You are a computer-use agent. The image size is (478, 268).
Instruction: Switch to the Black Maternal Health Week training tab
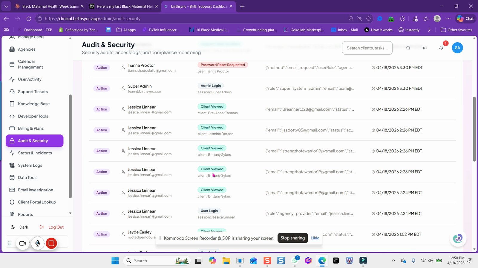[x=49, y=6]
